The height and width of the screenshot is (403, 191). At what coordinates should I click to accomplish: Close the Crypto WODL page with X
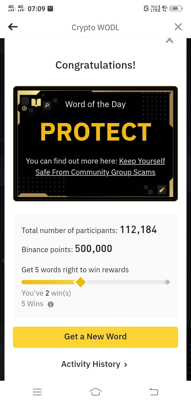click(178, 27)
